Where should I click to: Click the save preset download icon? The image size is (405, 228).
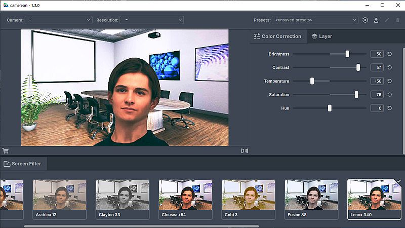[376, 20]
